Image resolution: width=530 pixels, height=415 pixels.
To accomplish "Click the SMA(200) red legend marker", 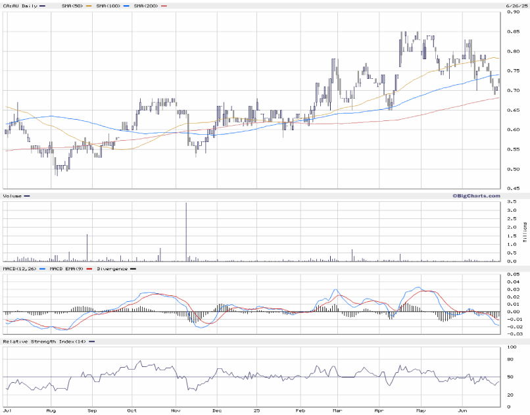I will pyautogui.click(x=164, y=5).
